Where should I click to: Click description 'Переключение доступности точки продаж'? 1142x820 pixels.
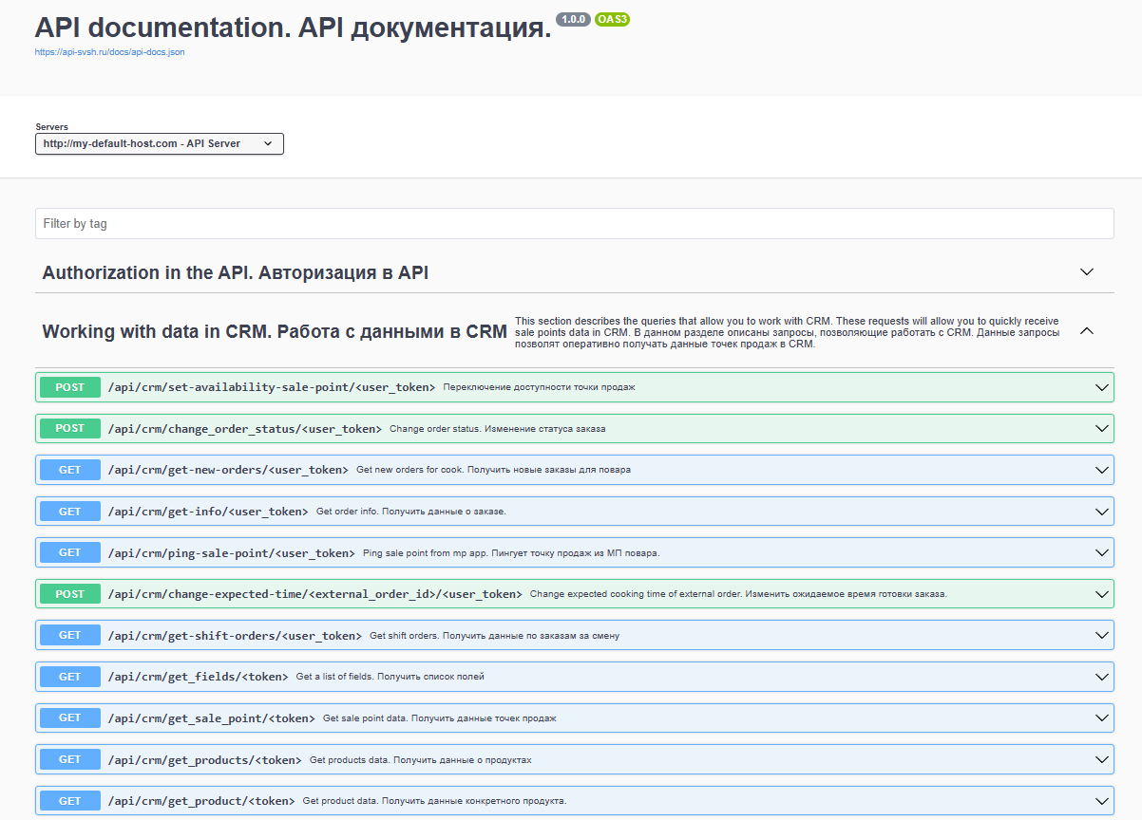(x=539, y=387)
